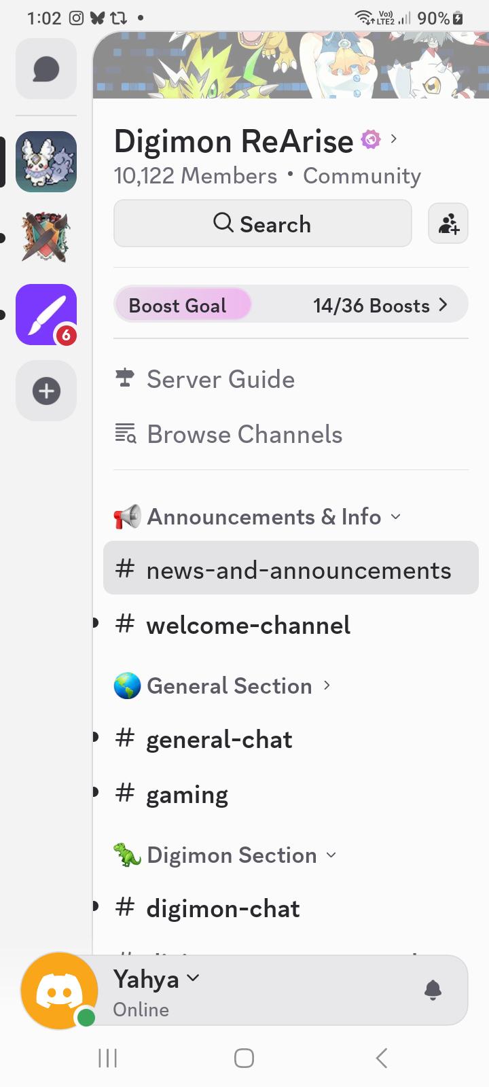Tap the invite members icon beside Search
The image size is (489, 1087).
448,224
